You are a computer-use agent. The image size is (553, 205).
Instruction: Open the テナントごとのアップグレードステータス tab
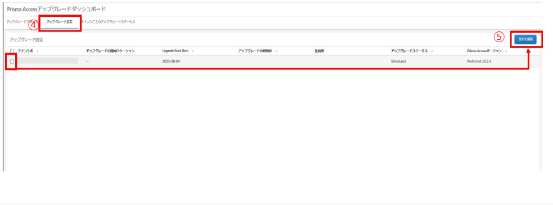108,22
